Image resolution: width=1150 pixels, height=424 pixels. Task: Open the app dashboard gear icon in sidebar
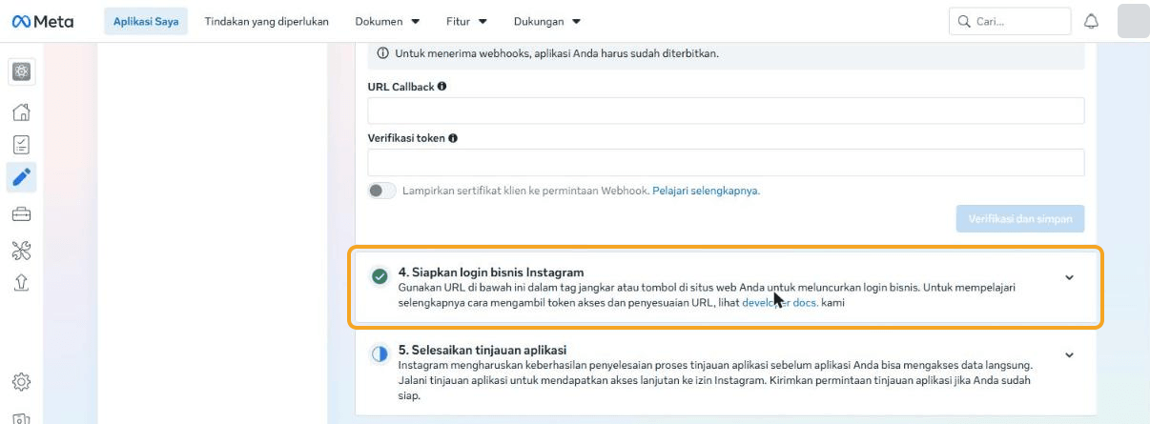coord(21,71)
